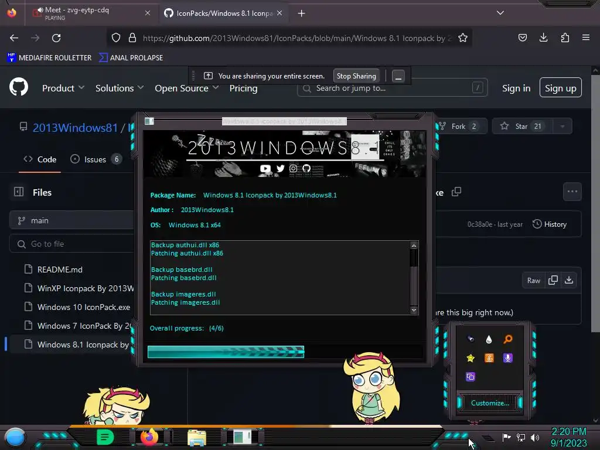
Task: Click the installer log scroll-down arrow
Action: coord(414,311)
